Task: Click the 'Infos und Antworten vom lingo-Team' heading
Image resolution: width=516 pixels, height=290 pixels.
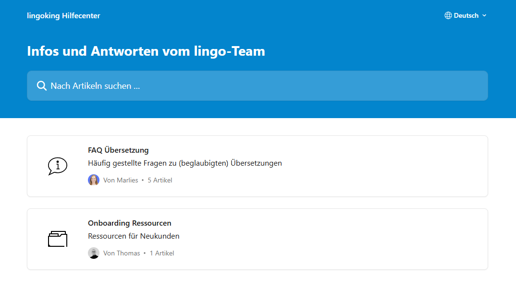Action: [146, 51]
